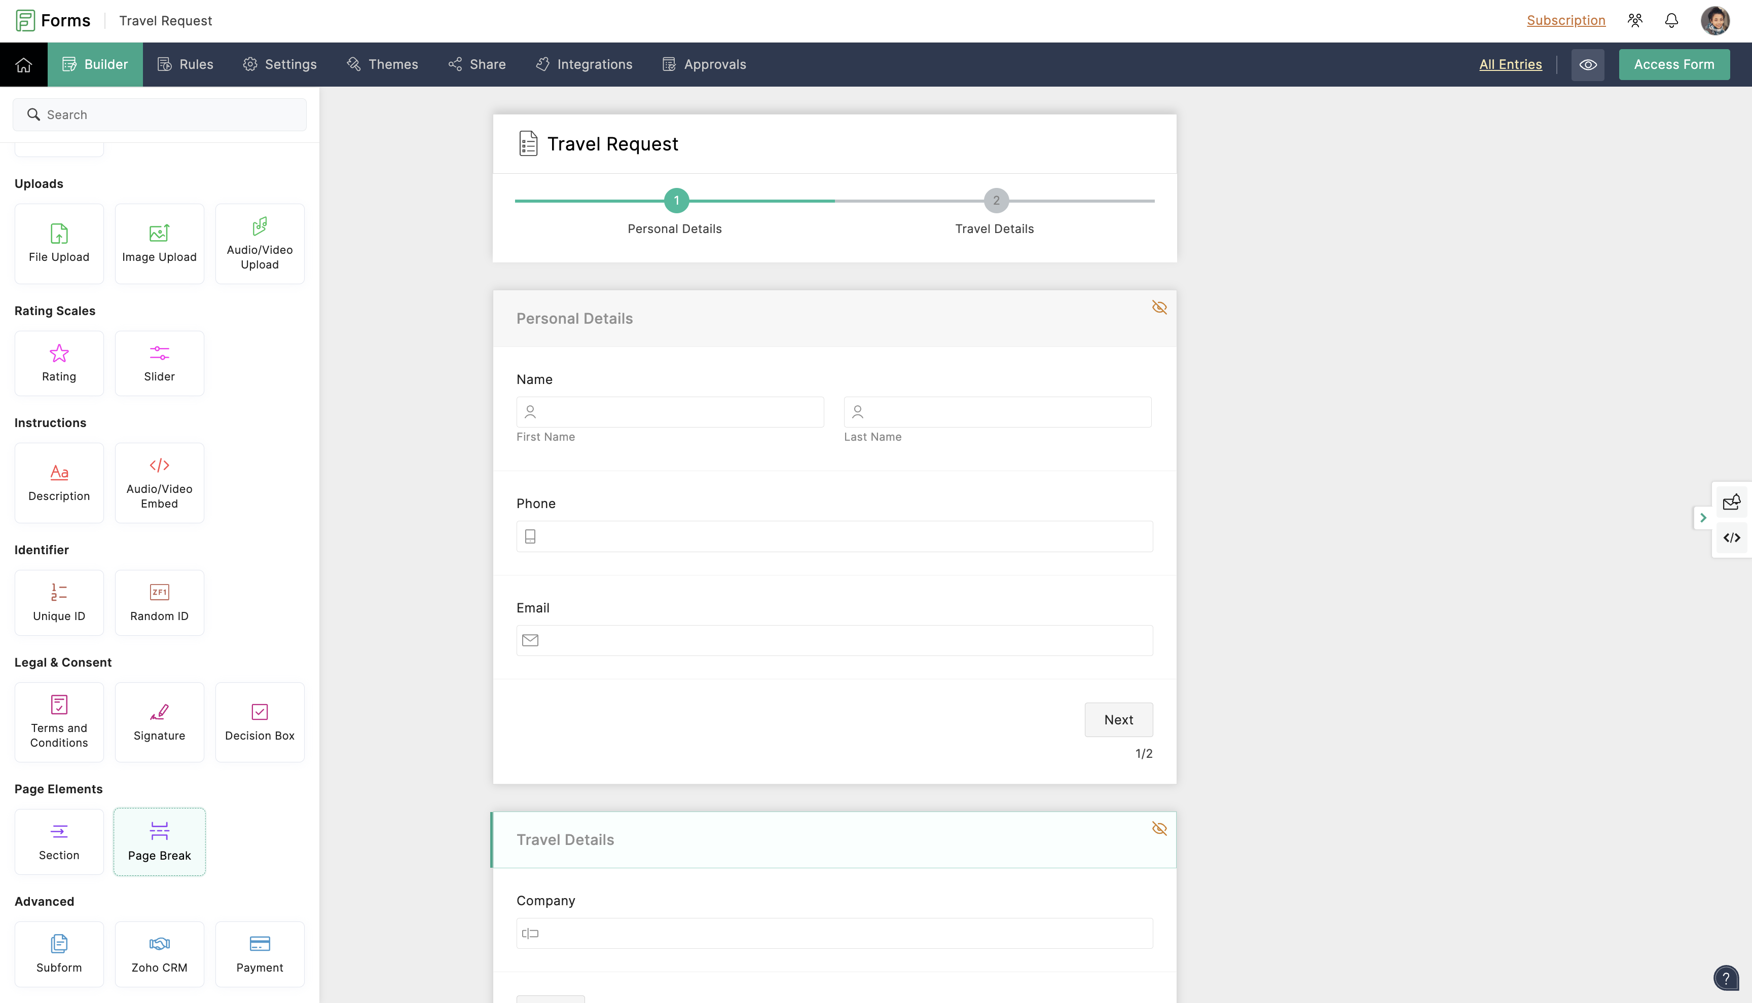This screenshot has height=1003, width=1752.
Task: Open the Approvals section
Action: click(704, 64)
